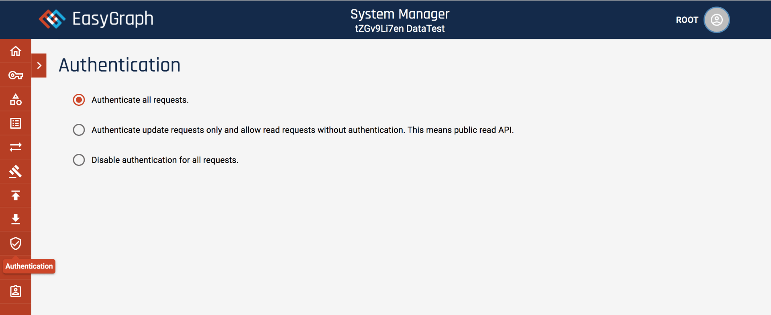Choose 'Disable authentication for all requests'
The width and height of the screenshot is (771, 315).
[79, 160]
